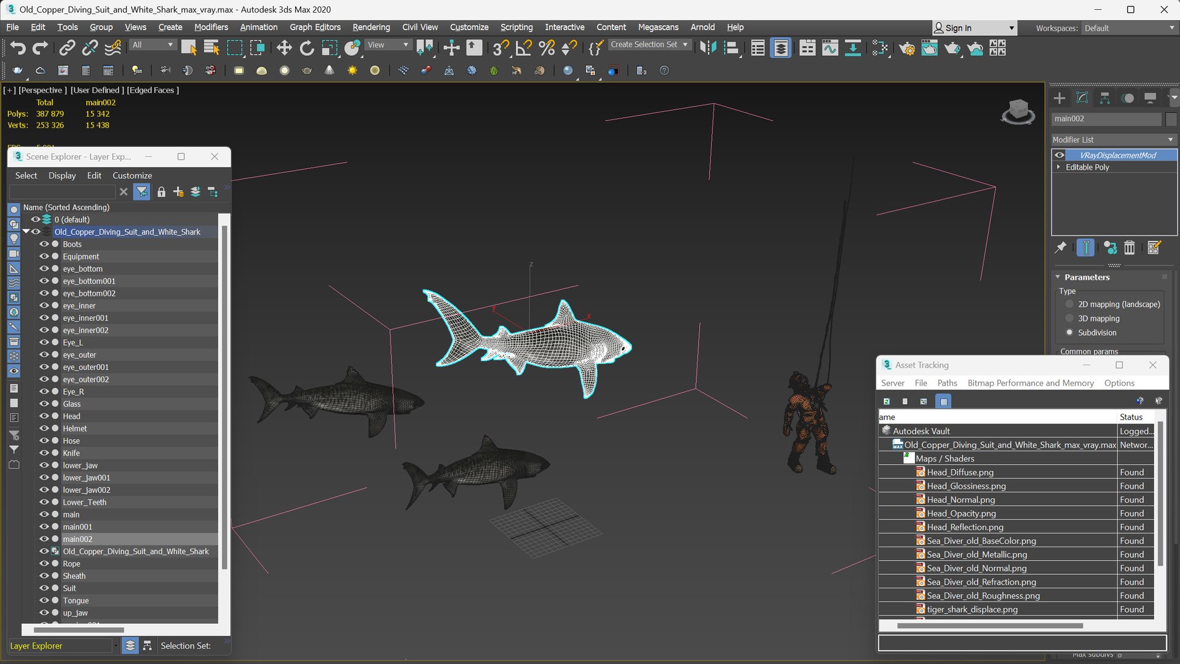
Task: Hide the Rope object via eye icon
Action: [x=44, y=564]
